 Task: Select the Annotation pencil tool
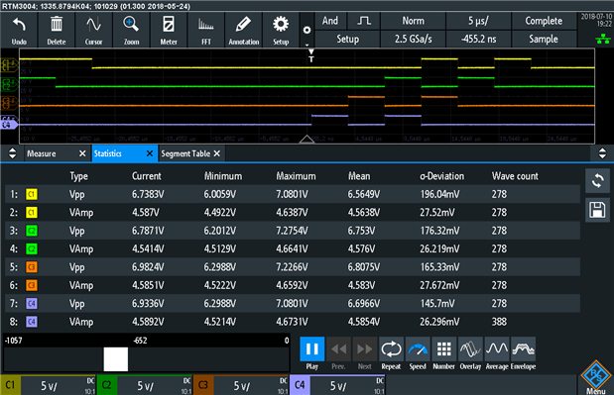[244, 30]
